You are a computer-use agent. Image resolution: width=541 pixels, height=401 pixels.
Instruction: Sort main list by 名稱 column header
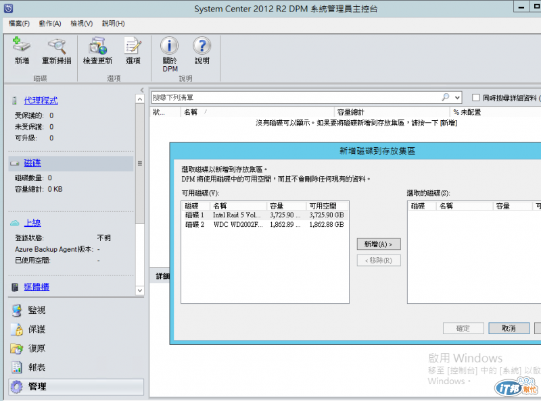257,112
